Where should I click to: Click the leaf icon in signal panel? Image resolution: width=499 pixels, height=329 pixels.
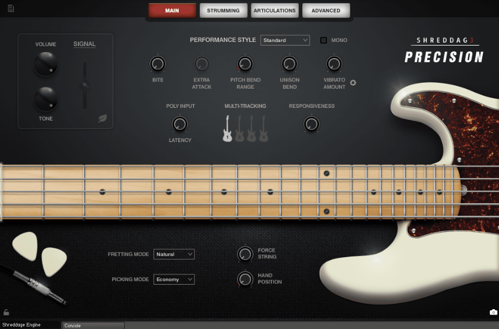(103, 119)
